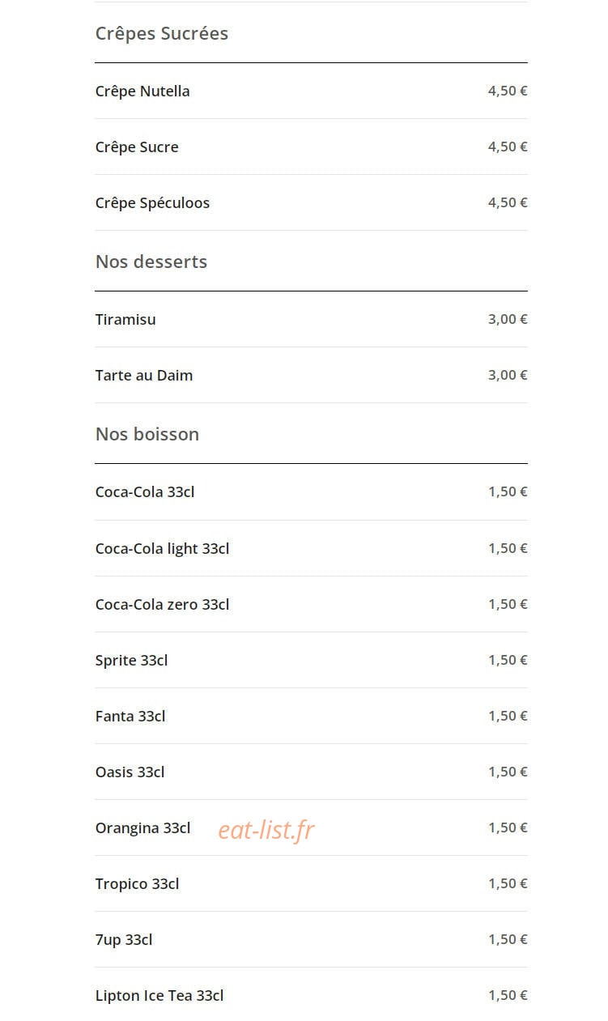The image size is (608, 1021).
Task: Select Oasis 33cl drink
Action: pyautogui.click(x=311, y=772)
